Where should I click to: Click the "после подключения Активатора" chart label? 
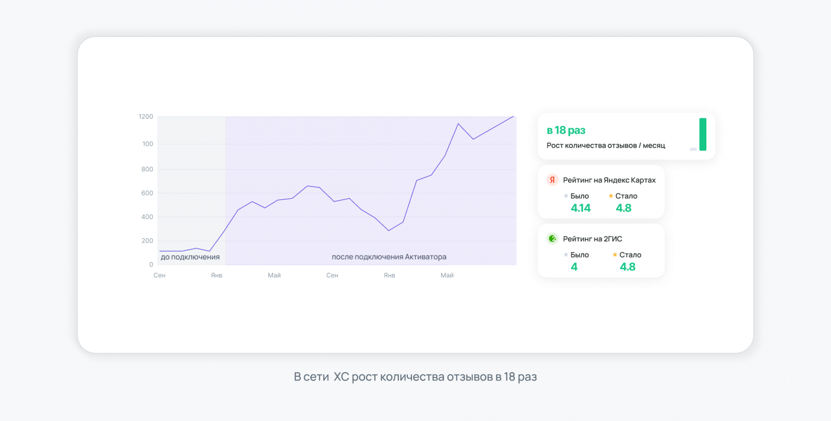coord(389,257)
